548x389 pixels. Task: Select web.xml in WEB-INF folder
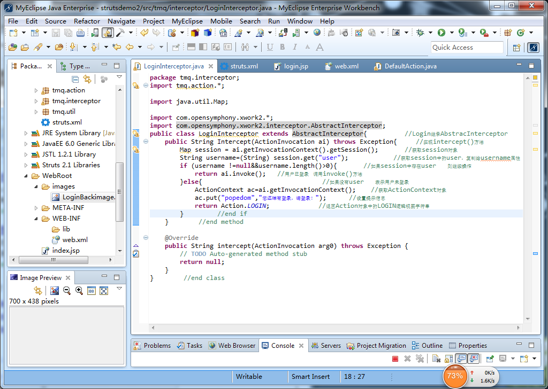70,240
